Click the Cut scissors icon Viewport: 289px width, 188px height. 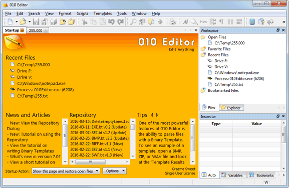(85, 21)
